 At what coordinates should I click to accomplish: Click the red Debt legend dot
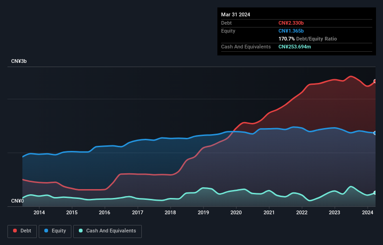tap(15, 231)
